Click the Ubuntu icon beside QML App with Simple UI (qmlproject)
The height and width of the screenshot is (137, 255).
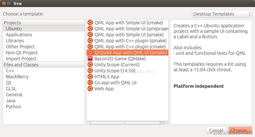[x=90, y=28]
